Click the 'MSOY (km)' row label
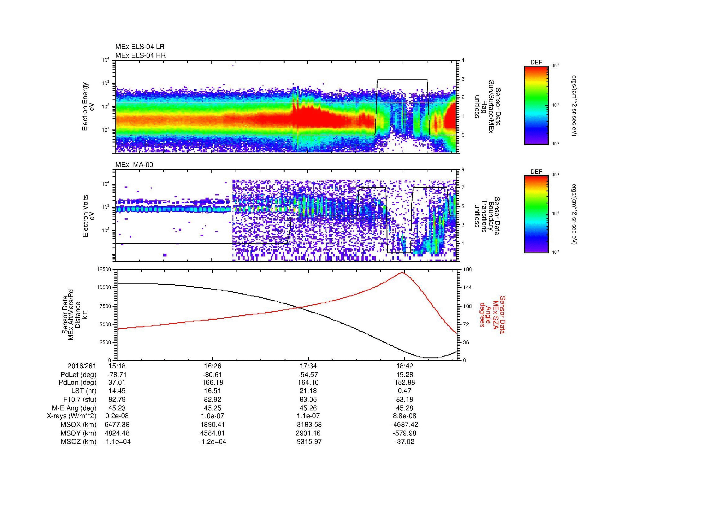 click(x=79, y=433)
